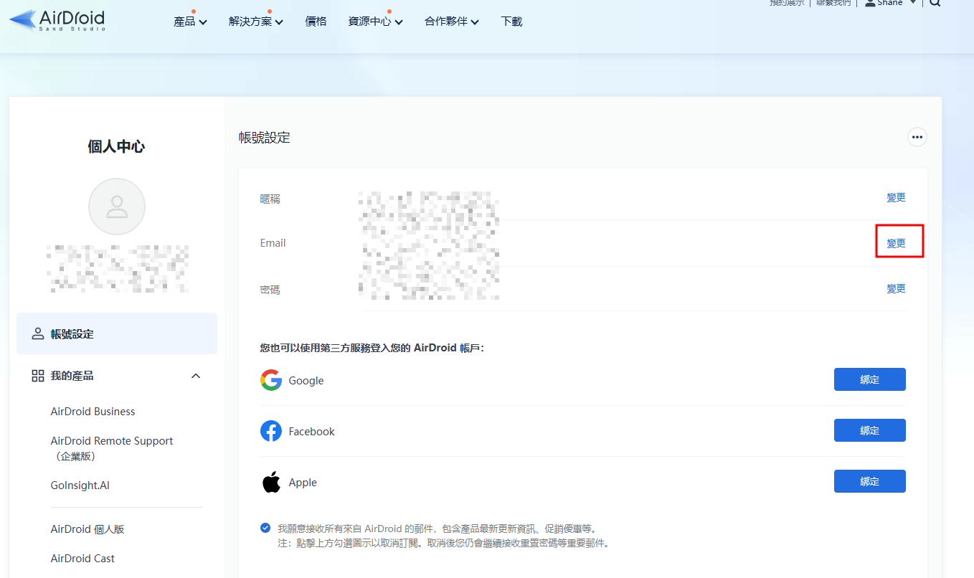Image resolution: width=974 pixels, height=578 pixels.
Task: Expand the 產品 dropdown menu
Action: (x=190, y=22)
